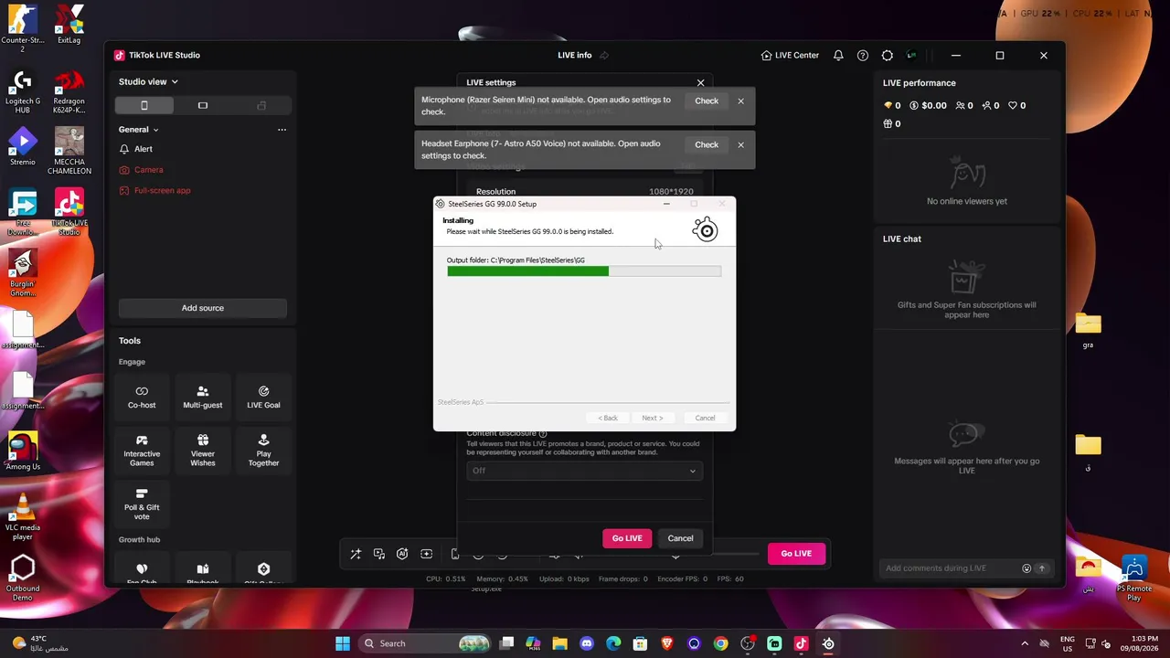Open the Co-host tool
The height and width of the screenshot is (658, 1170).
pos(142,398)
